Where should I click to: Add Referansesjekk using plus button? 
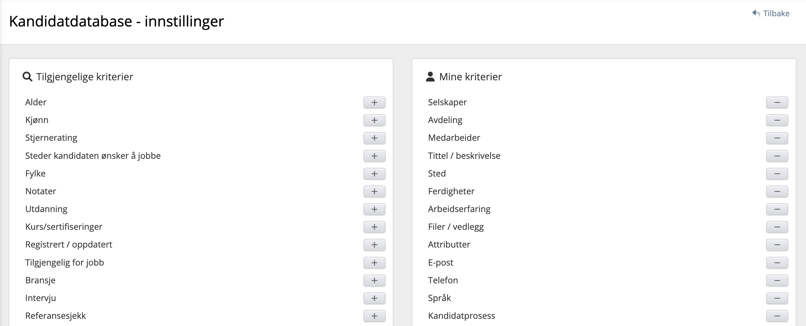(x=374, y=316)
